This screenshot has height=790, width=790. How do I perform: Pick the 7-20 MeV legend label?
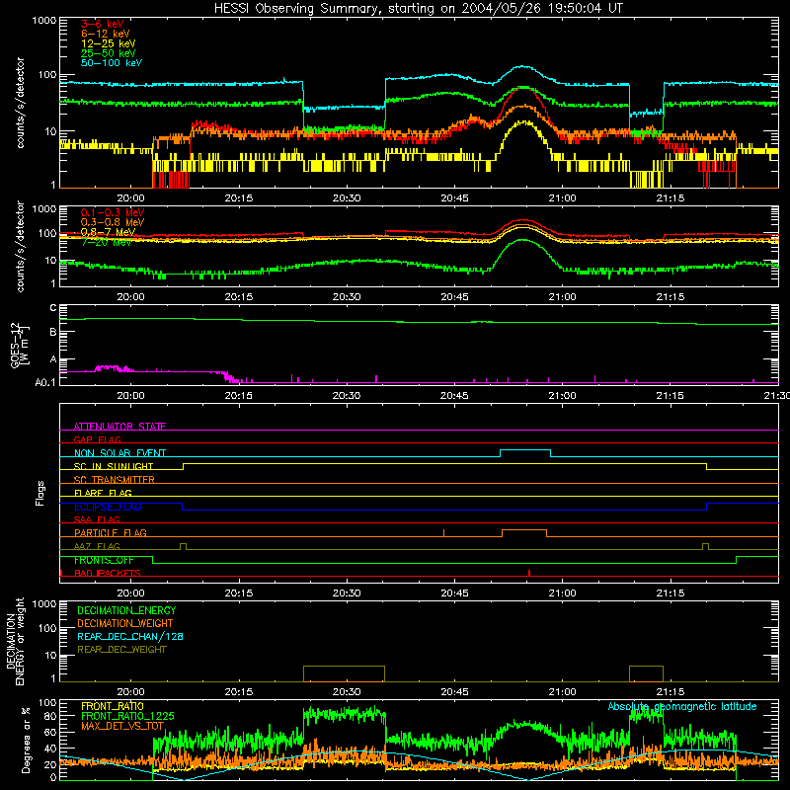[106, 242]
